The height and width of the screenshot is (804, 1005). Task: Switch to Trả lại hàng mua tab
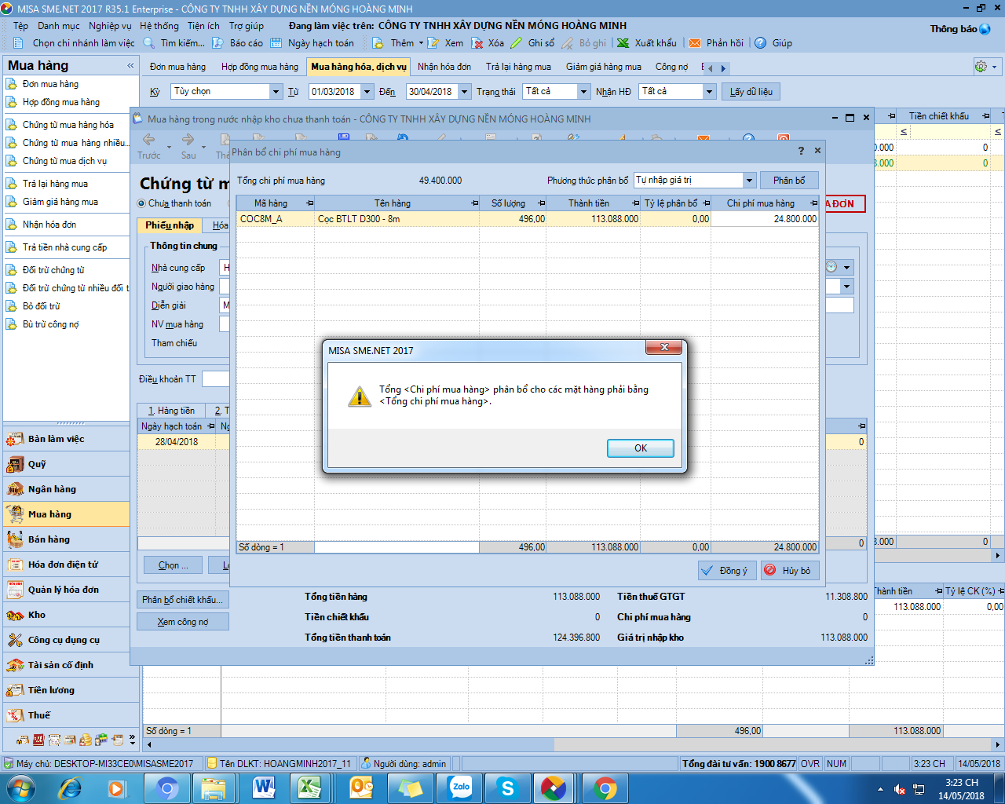pyautogui.click(x=518, y=67)
